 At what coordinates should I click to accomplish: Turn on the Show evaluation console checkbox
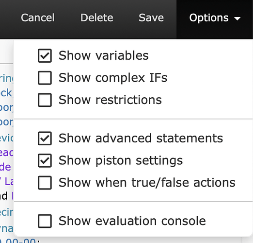tap(45, 221)
